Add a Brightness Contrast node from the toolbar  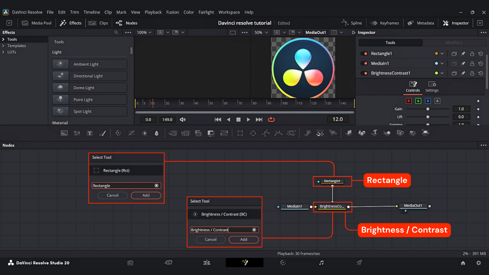(x=144, y=133)
